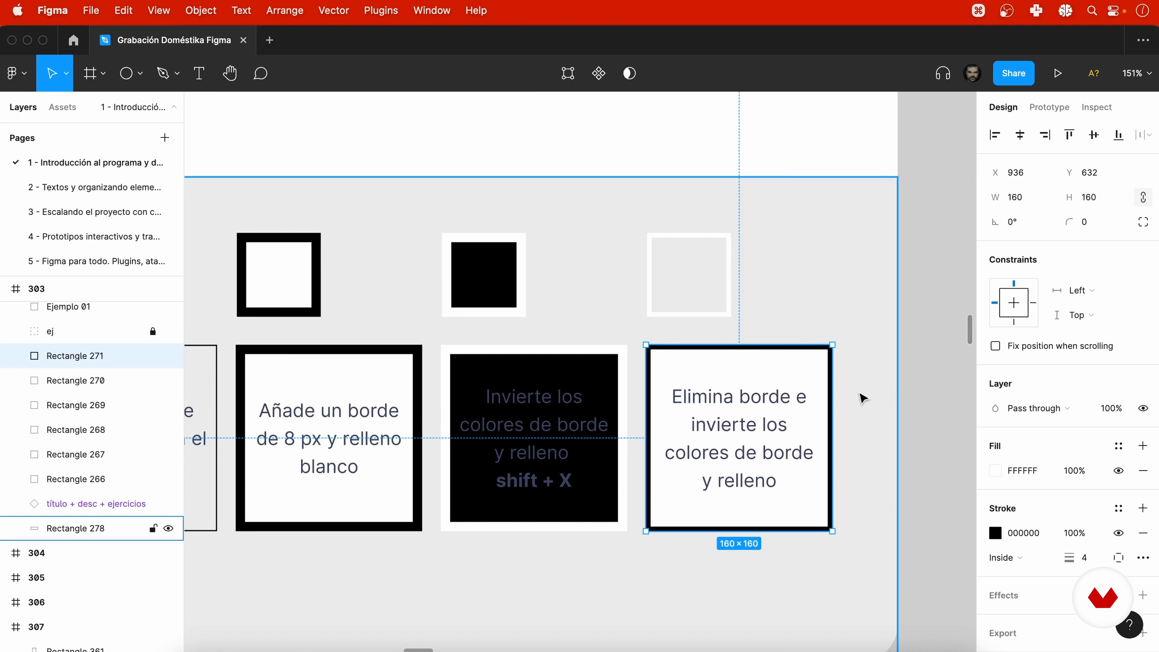Open Pass through blend mode dropdown
Image resolution: width=1159 pixels, height=652 pixels.
(x=1038, y=409)
